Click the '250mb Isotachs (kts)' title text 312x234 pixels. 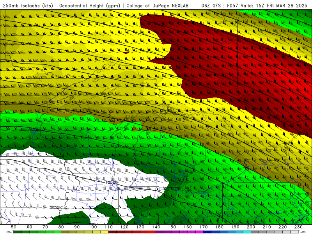click(x=28, y=5)
